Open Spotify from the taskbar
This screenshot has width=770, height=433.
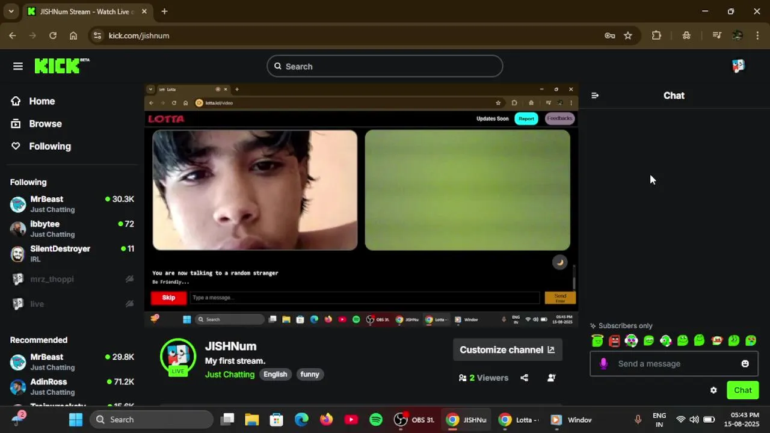pos(376,420)
